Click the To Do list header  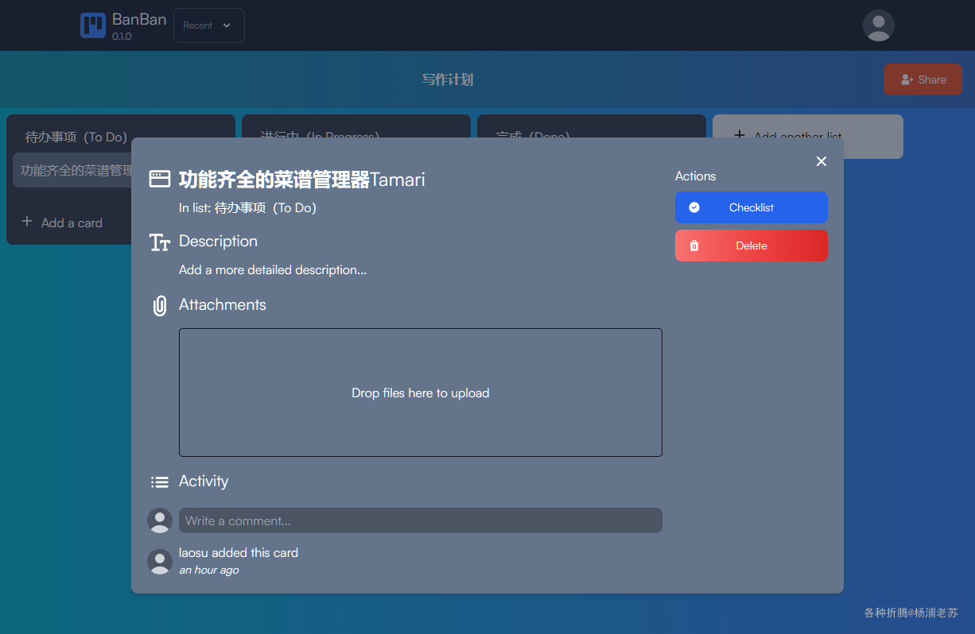(x=76, y=137)
